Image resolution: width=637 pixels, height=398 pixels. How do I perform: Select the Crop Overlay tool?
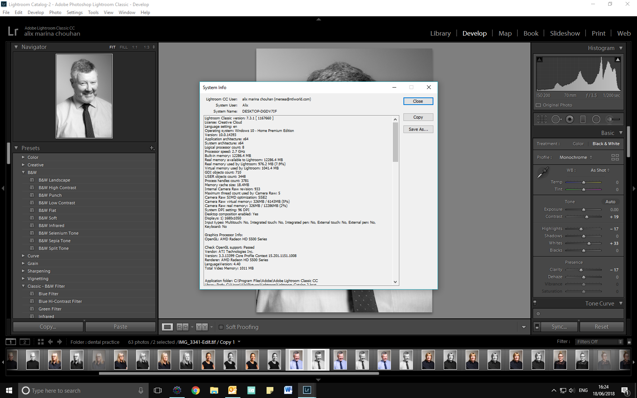point(542,119)
